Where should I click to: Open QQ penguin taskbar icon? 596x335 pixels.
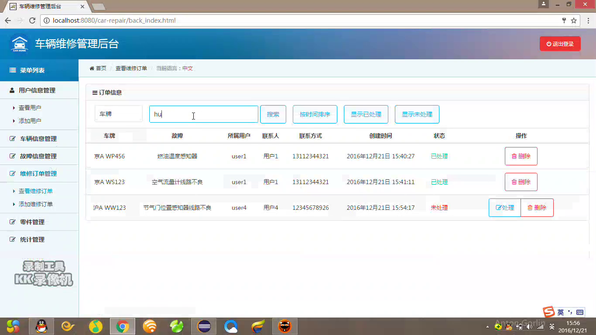point(41,326)
